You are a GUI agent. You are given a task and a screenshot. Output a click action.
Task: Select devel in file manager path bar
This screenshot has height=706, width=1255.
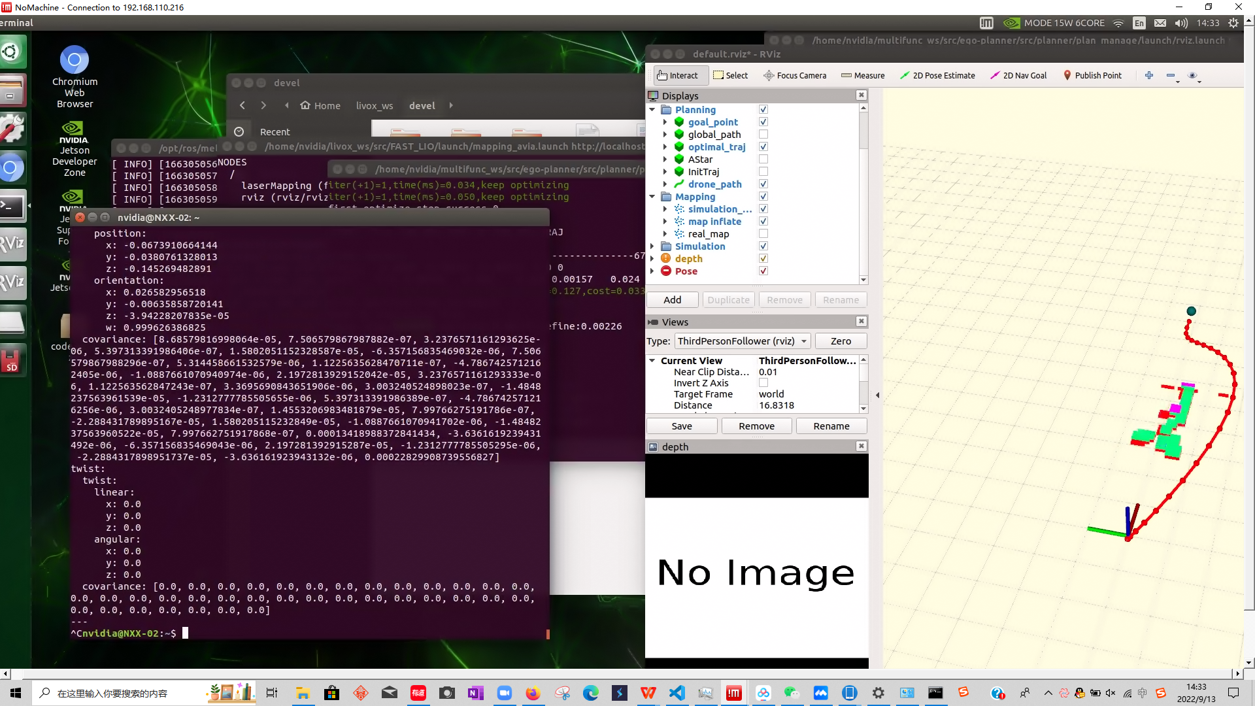(x=422, y=105)
